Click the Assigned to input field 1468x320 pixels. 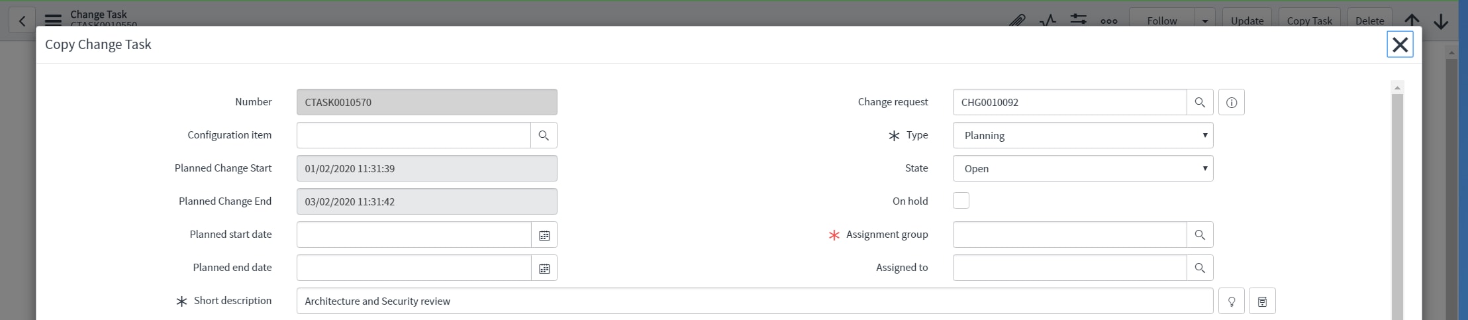pos(1070,268)
